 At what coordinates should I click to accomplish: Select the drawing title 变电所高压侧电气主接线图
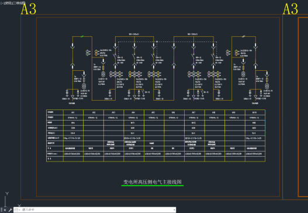tap(152, 182)
